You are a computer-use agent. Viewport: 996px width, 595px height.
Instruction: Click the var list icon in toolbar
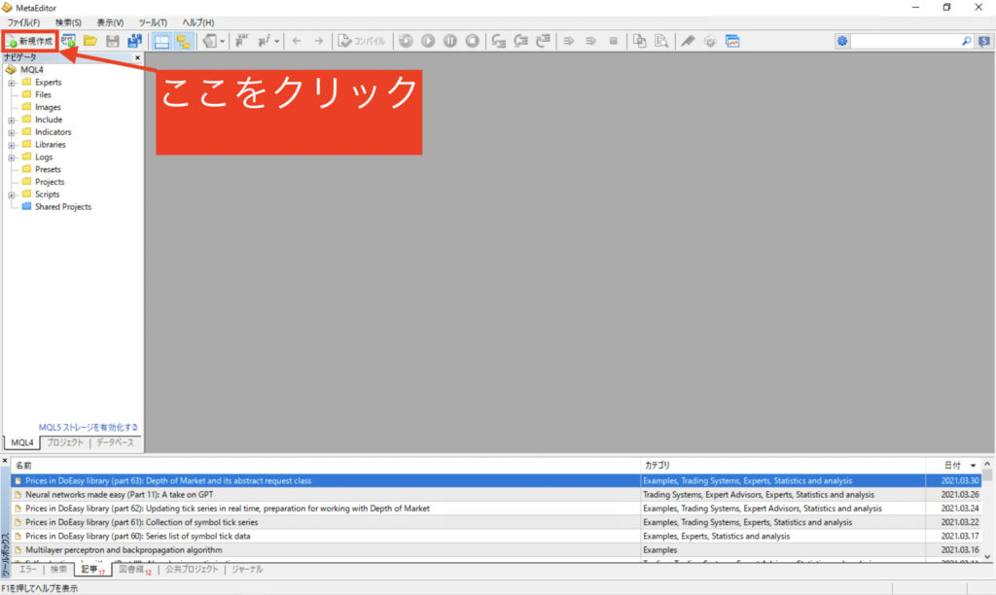click(241, 41)
